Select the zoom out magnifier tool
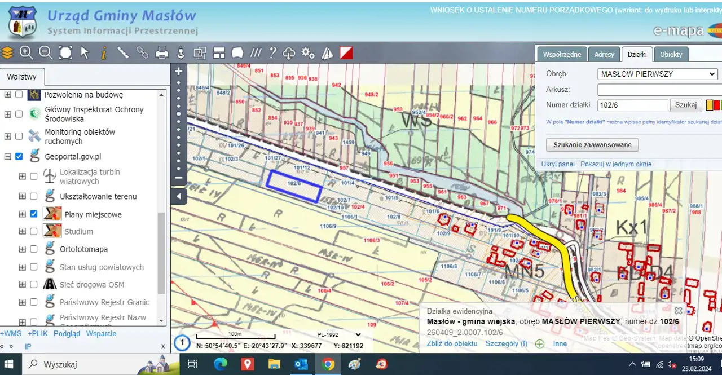The image size is (722, 375). pyautogui.click(x=46, y=53)
